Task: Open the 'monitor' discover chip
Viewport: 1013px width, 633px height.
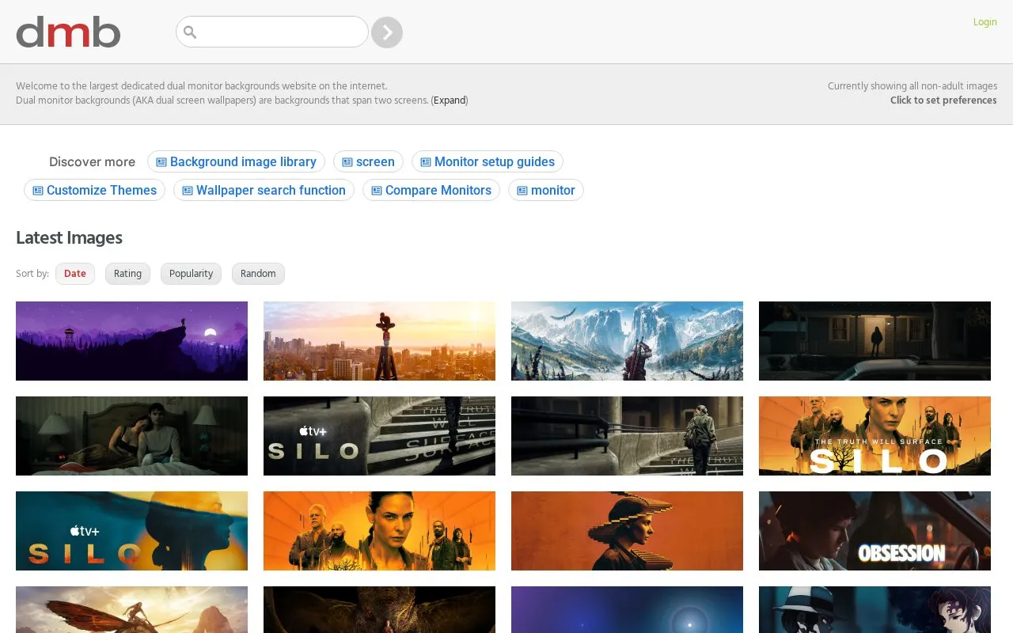Action: point(546,190)
